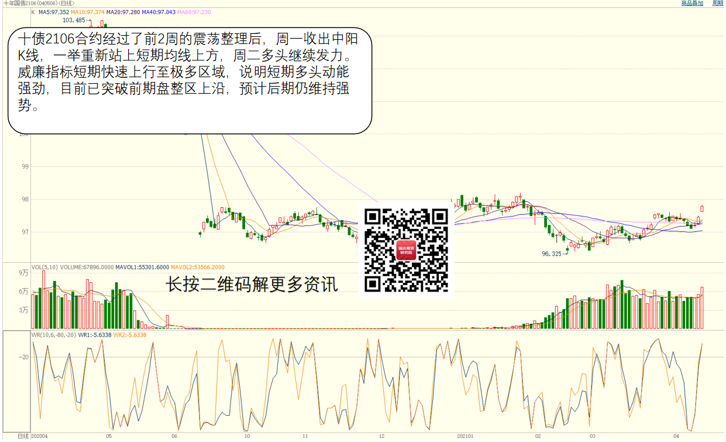Viewport: 726px width, 442px height.
Task: Click the 日线 label at bottom left
Action: [x=23, y=437]
